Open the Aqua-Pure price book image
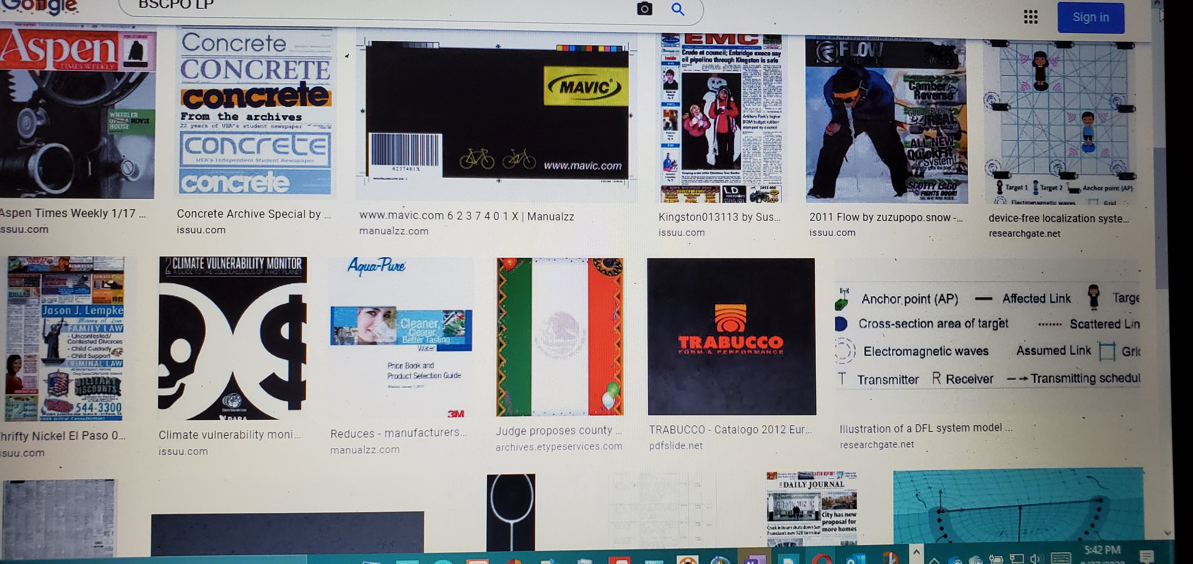This screenshot has height=564, width=1193. click(x=401, y=338)
